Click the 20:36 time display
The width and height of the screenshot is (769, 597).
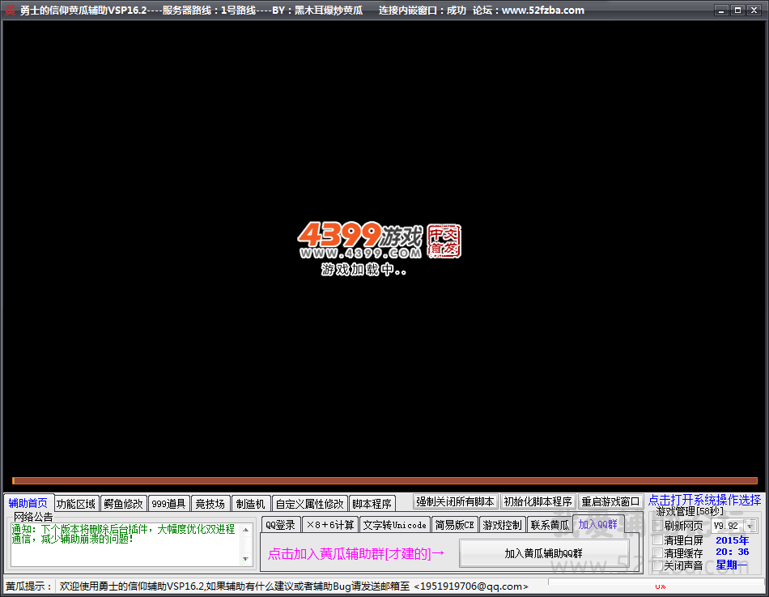[x=733, y=552]
